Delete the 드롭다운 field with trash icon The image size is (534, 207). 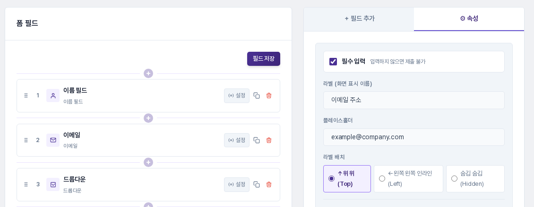point(269,184)
